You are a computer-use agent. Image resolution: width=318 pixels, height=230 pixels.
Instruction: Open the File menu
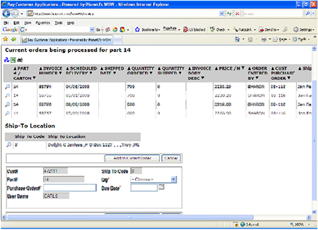pos(6,23)
